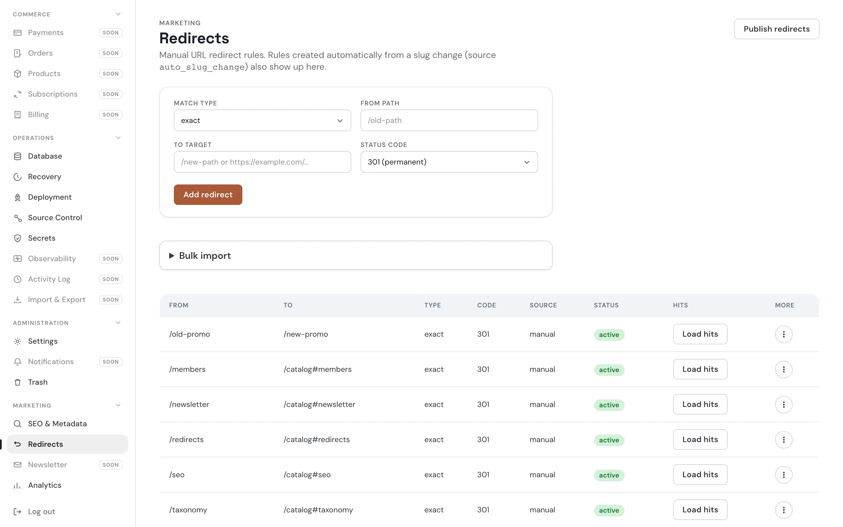Focus the From Path input field
This screenshot has width=843, height=527.
coord(449,121)
